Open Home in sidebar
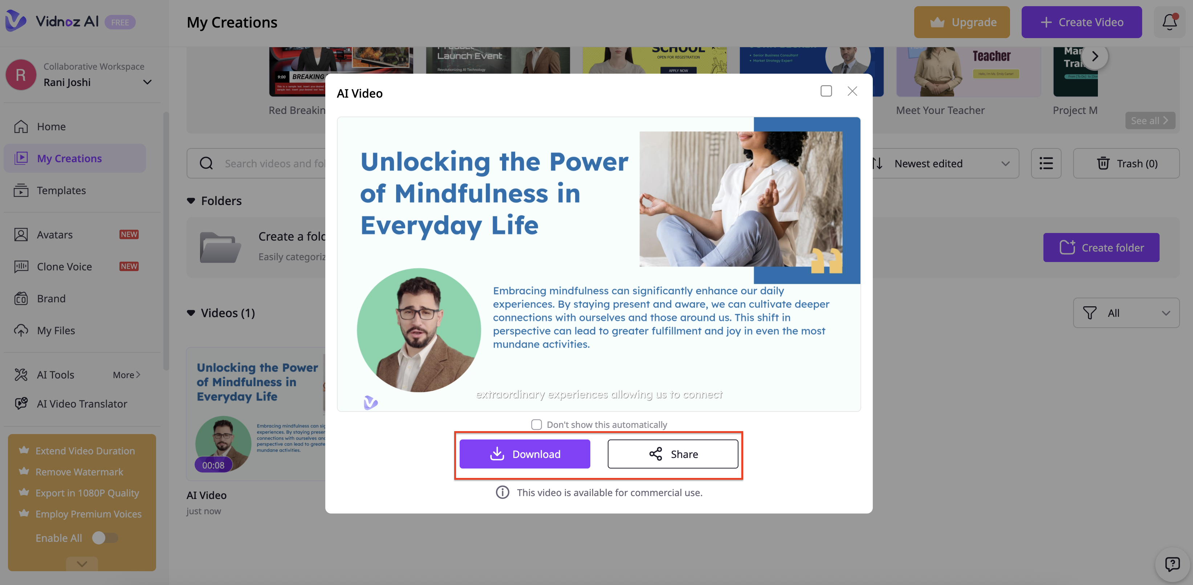Image resolution: width=1193 pixels, height=585 pixels. click(51, 126)
